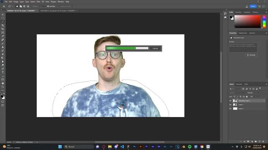Select the Clone Stamp tool
This screenshot has width=268, height=150.
coord(3,47)
